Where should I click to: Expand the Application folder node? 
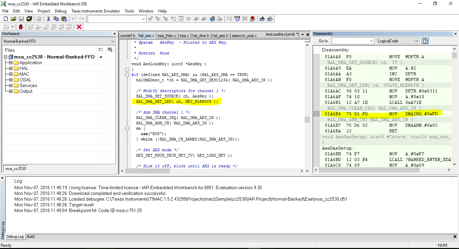[x=11, y=63]
